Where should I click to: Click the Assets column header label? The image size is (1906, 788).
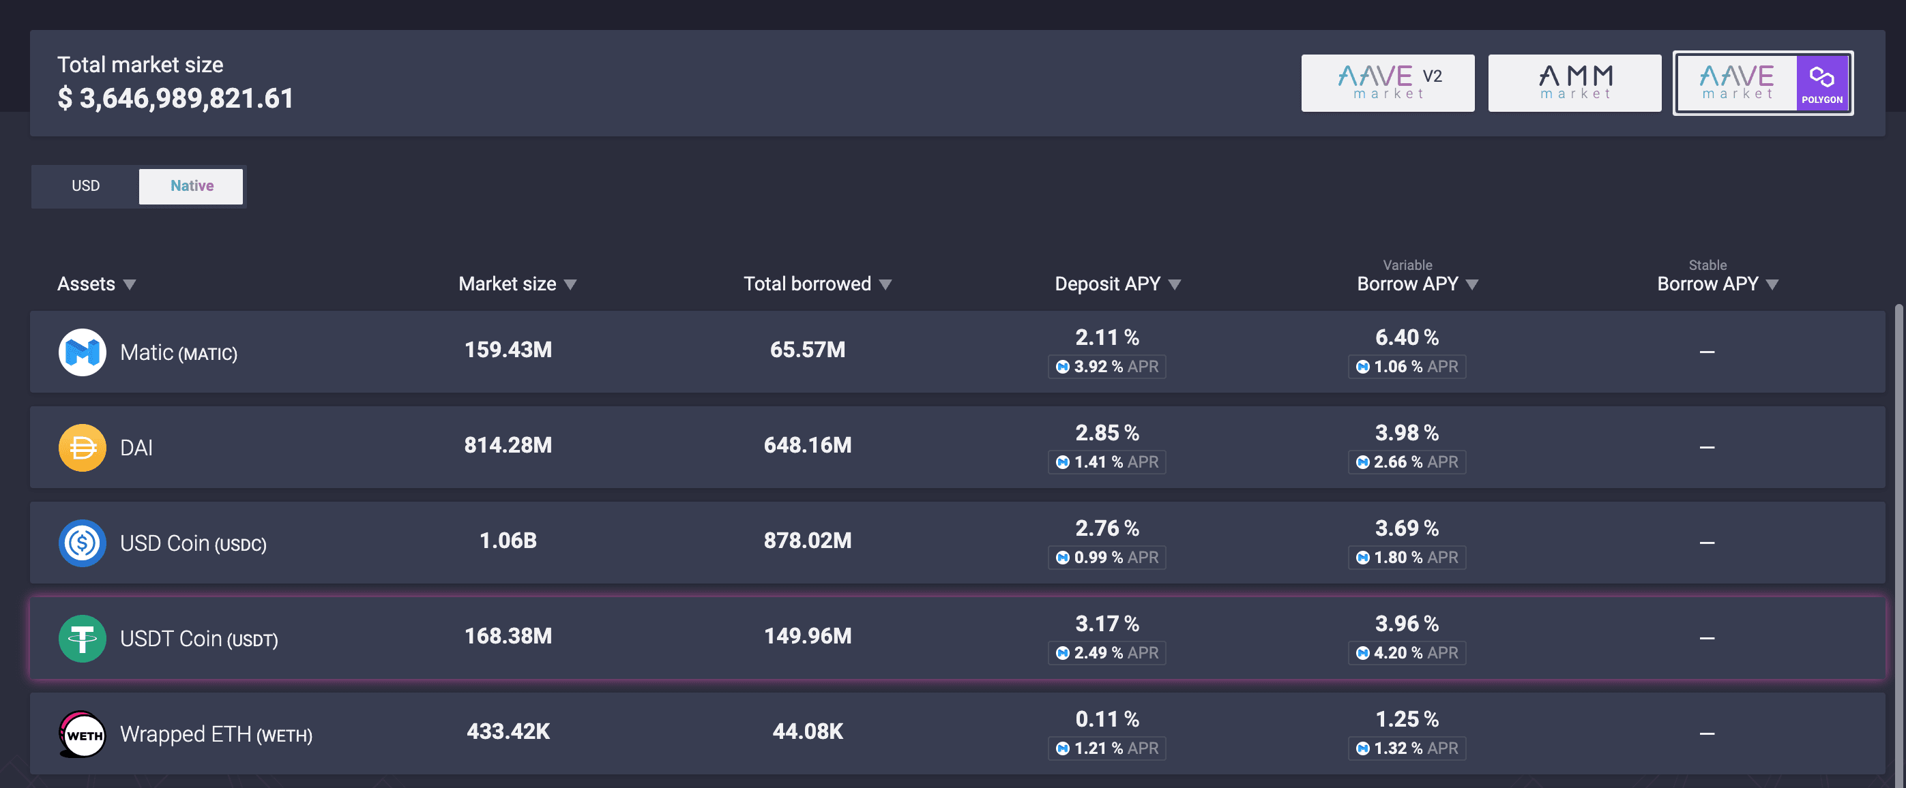(x=86, y=284)
